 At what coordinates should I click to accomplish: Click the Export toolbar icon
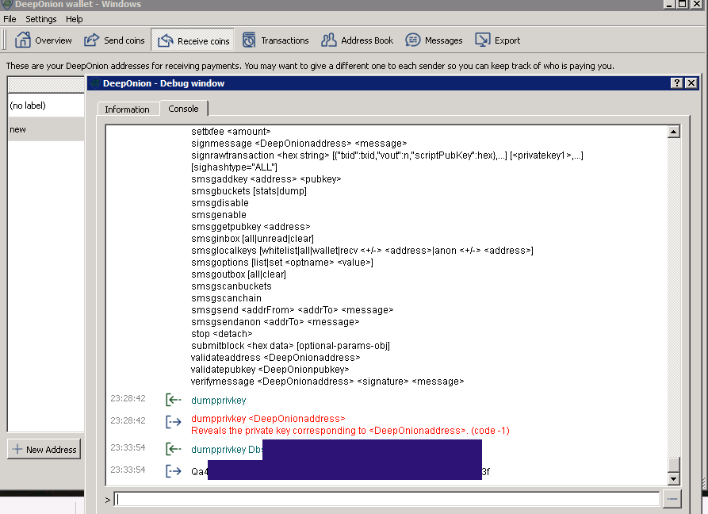[x=482, y=40]
